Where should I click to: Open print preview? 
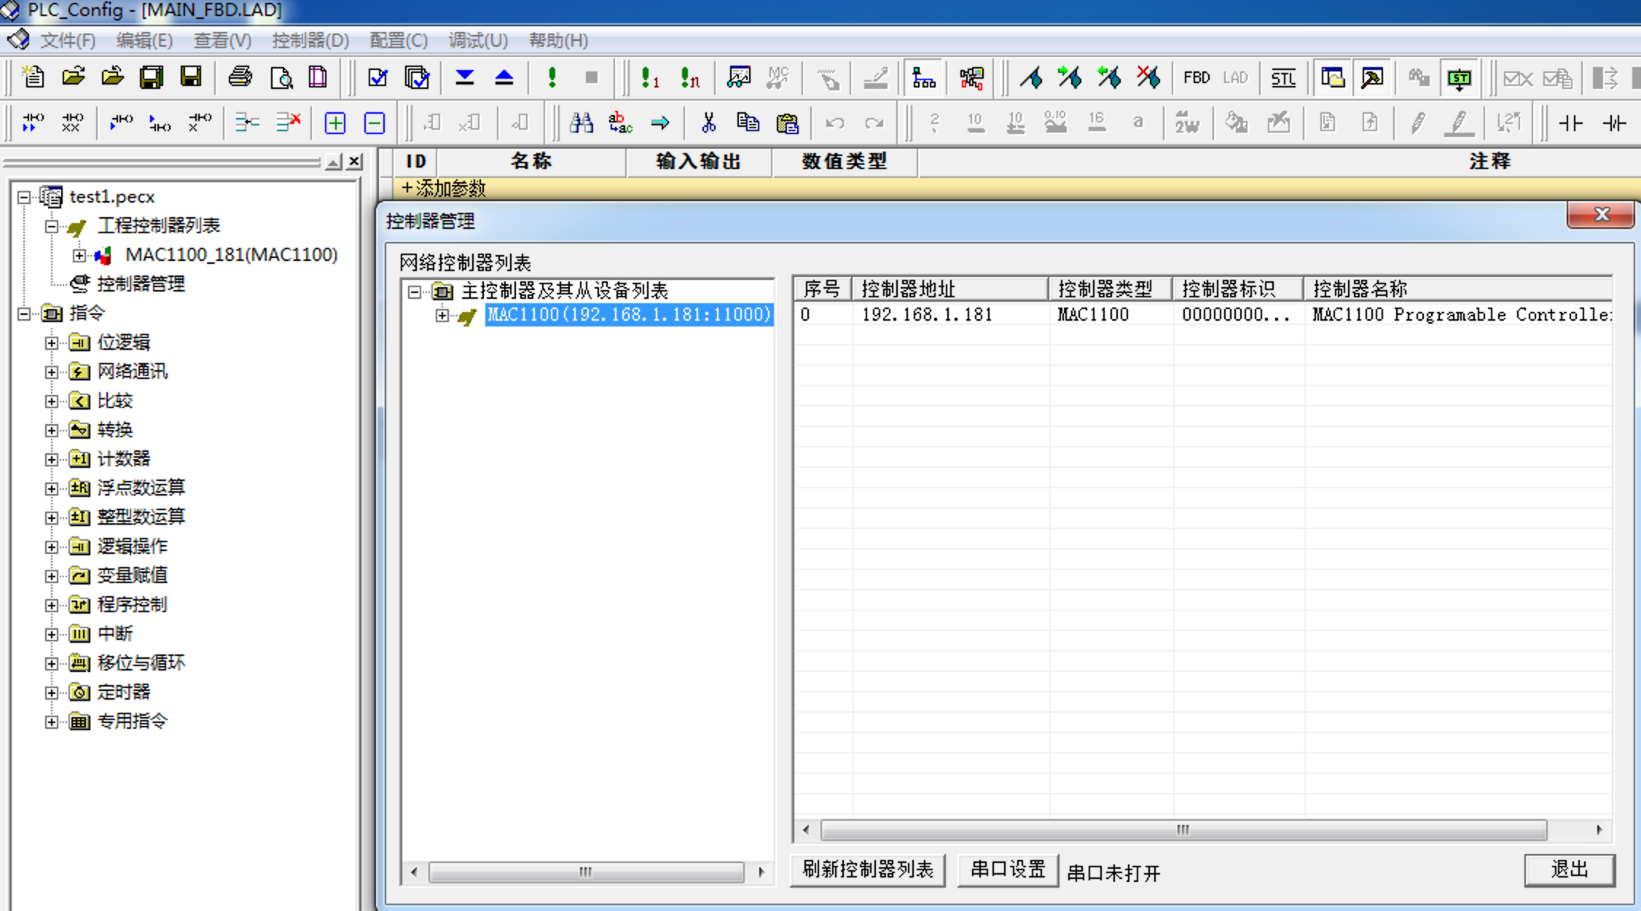[281, 77]
